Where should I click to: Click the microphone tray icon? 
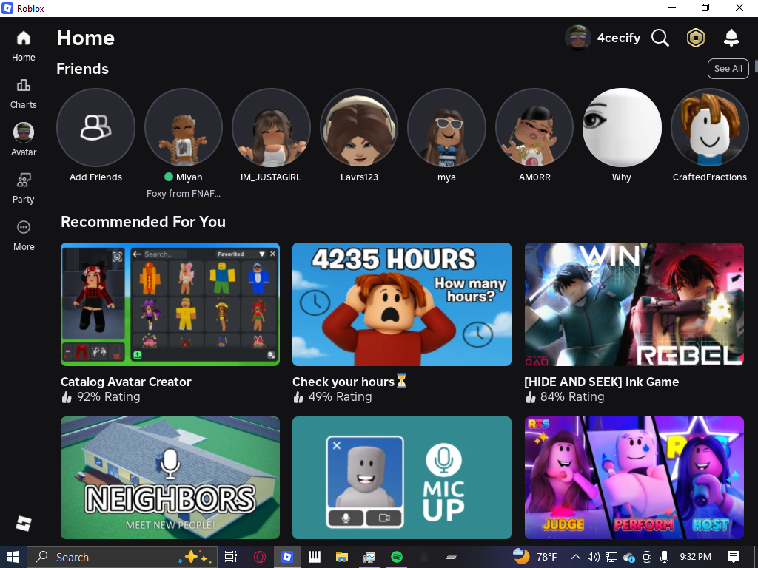(664, 557)
